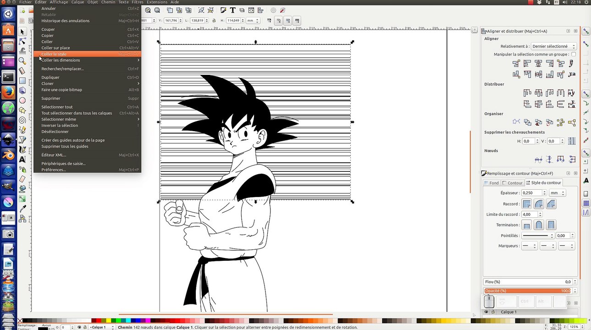Toggle enable snapping button top right
Image resolution: width=591 pixels, height=330 pixels.
pos(586,32)
